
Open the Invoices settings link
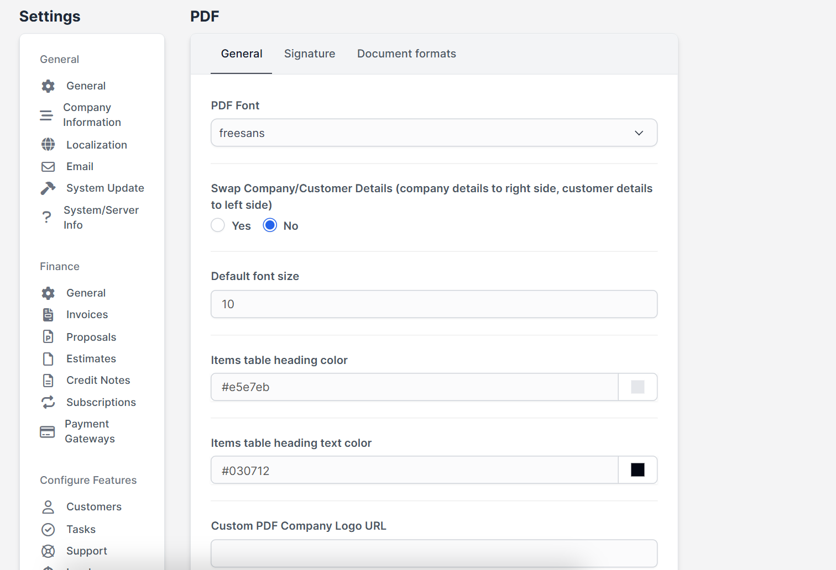pyautogui.click(x=87, y=315)
